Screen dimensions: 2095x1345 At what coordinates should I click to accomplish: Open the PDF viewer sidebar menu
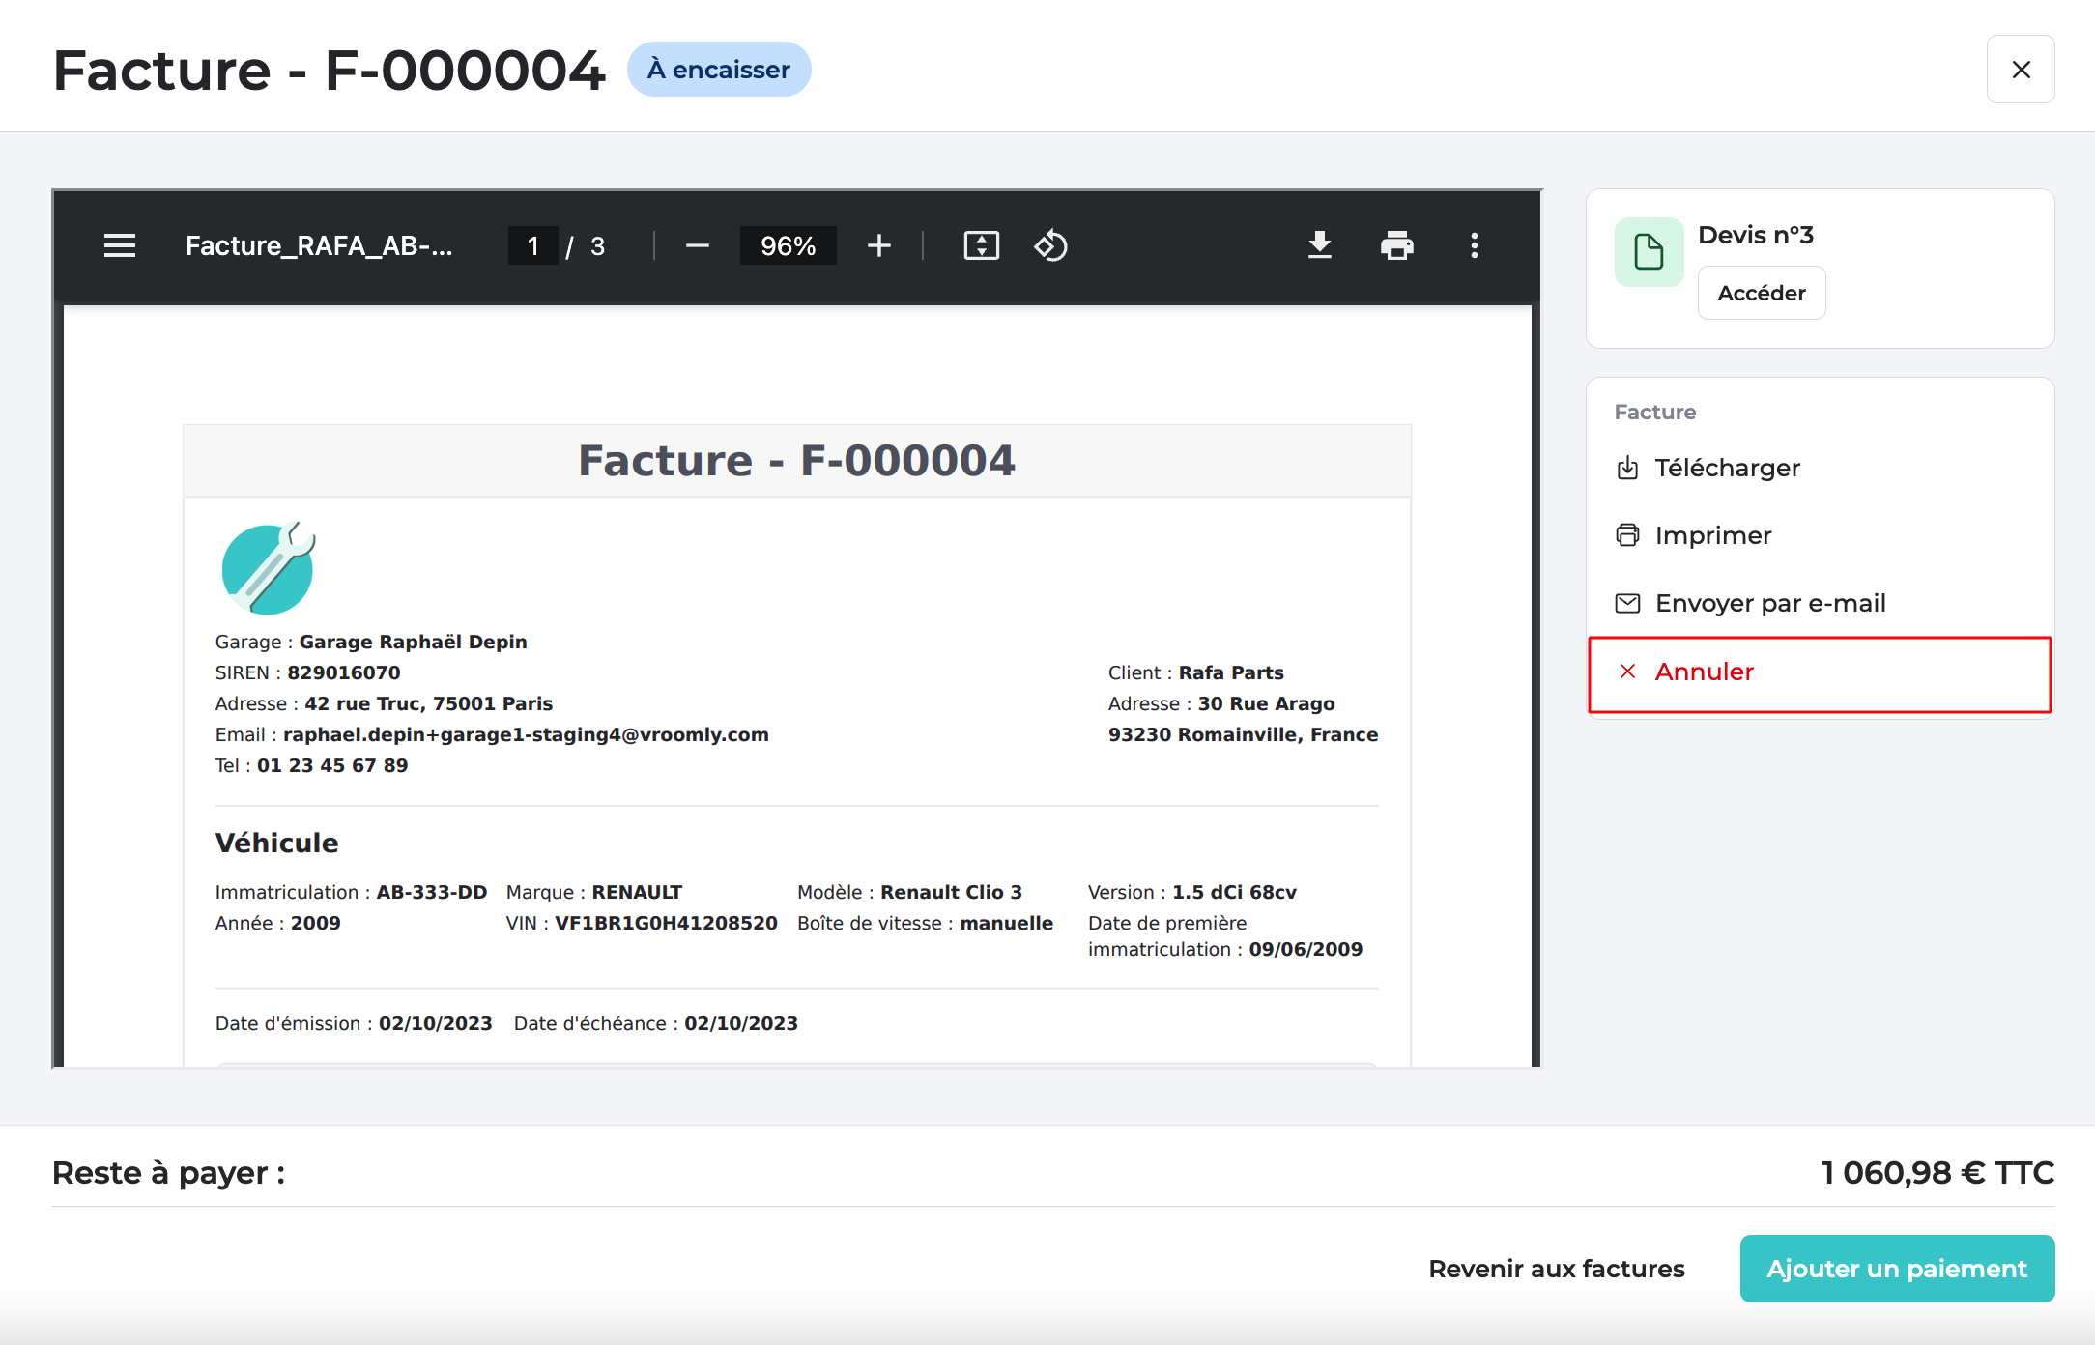click(120, 245)
